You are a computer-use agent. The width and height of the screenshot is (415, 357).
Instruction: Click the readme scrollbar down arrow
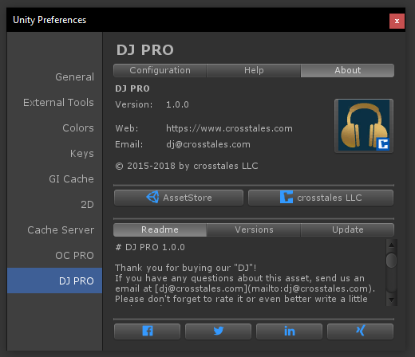[x=391, y=300]
